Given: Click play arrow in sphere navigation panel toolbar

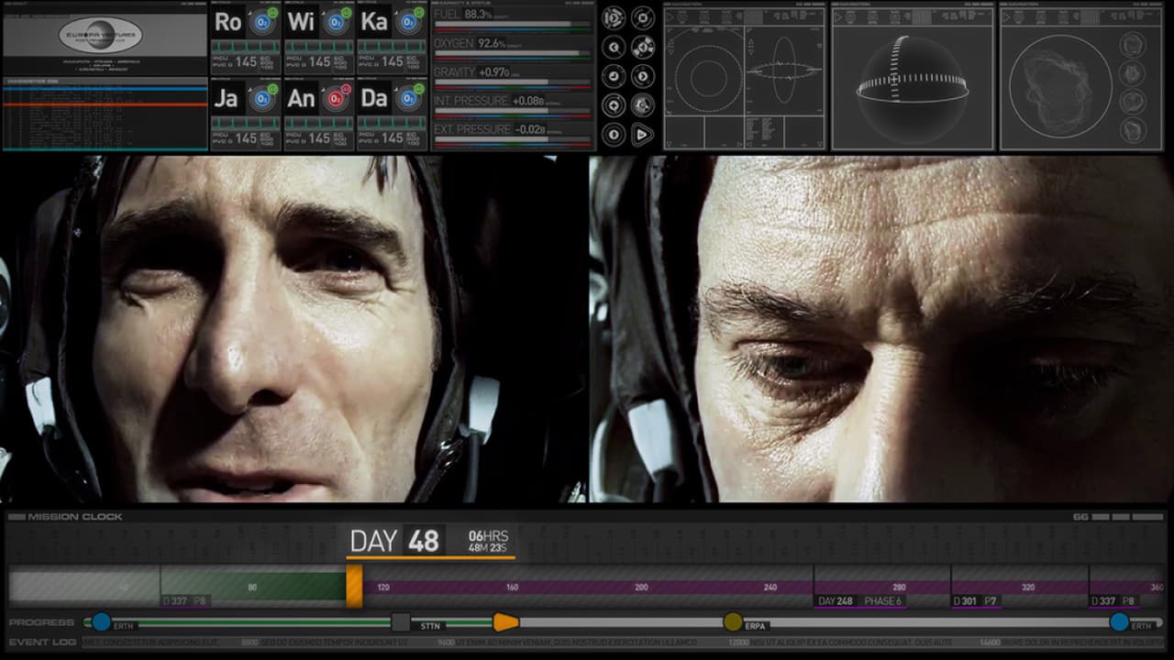Looking at the screenshot, I should (x=838, y=16).
